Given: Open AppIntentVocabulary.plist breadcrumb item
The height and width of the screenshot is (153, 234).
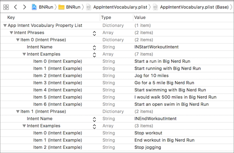Looking at the screenshot, I should click(x=120, y=7).
